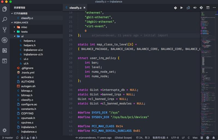Click the master branch indicator in status bar

(x=8, y=138)
